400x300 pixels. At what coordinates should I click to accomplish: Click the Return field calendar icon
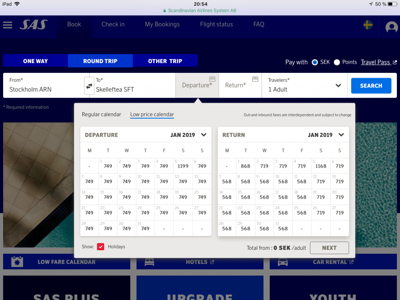tap(255, 79)
